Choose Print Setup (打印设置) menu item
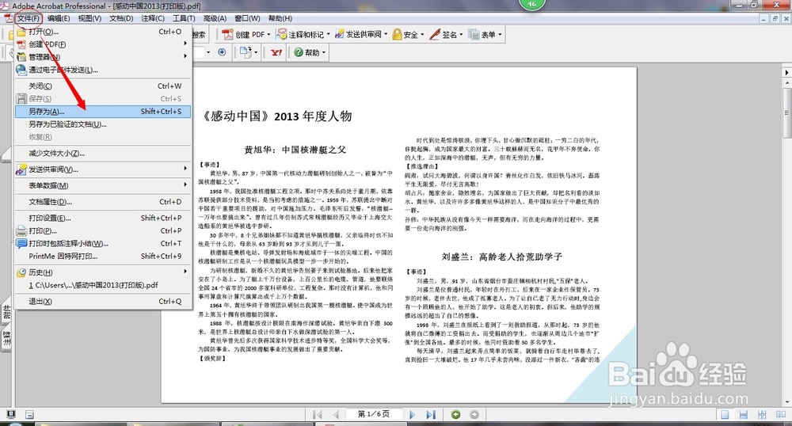Image resolution: width=792 pixels, height=426 pixels. [103, 218]
